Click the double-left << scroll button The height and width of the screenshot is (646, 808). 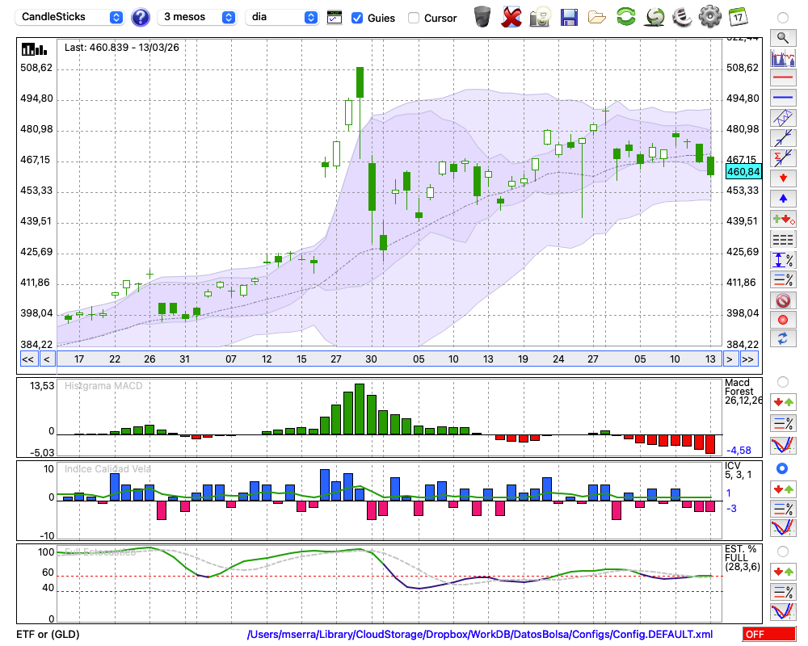(27, 359)
